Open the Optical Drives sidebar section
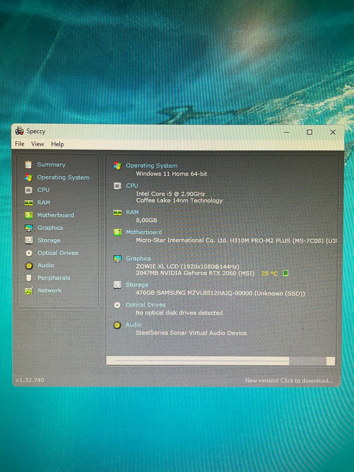 (x=58, y=253)
